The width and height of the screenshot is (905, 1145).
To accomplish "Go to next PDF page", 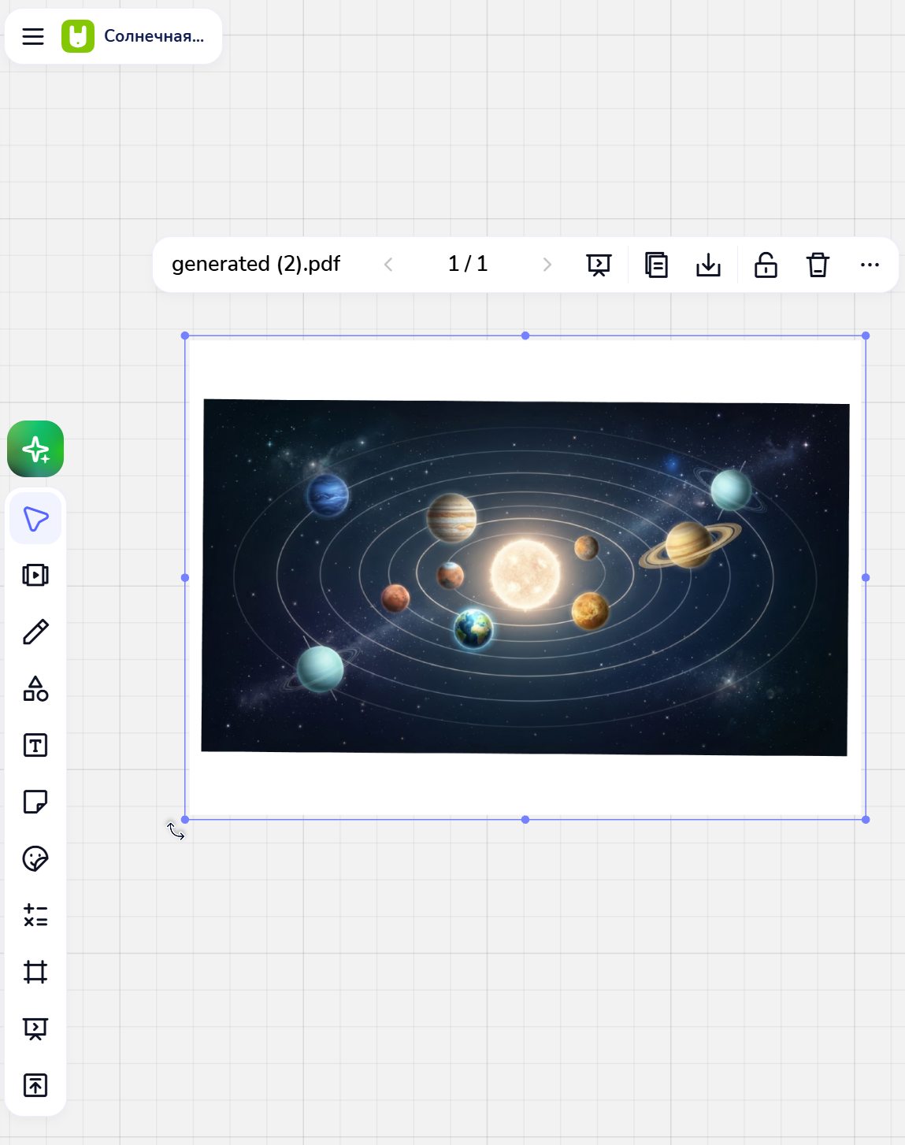I will point(547,265).
